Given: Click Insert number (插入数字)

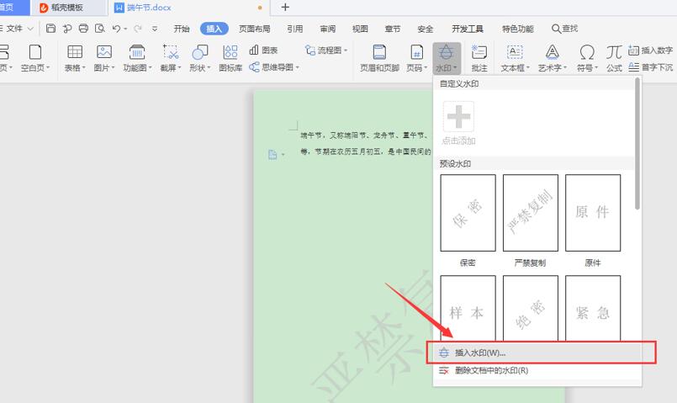Looking at the screenshot, I should pos(650,50).
